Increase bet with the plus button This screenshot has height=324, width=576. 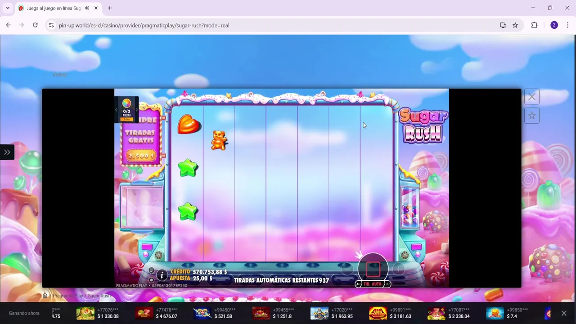(x=399, y=270)
